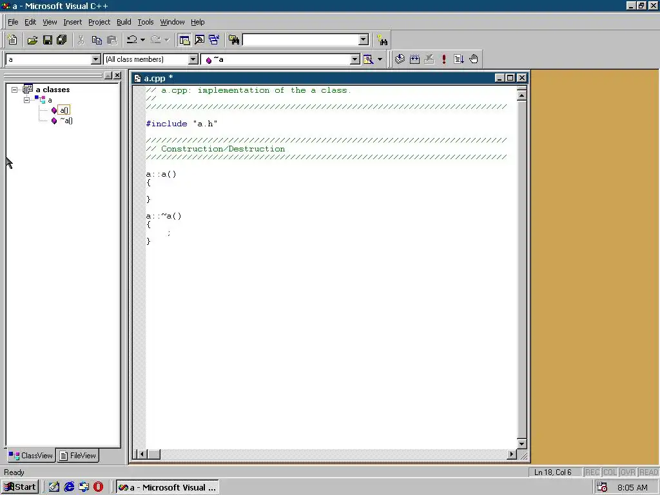The height and width of the screenshot is (495, 660).
Task: Click the Compile icon in build toolbar
Action: click(400, 59)
